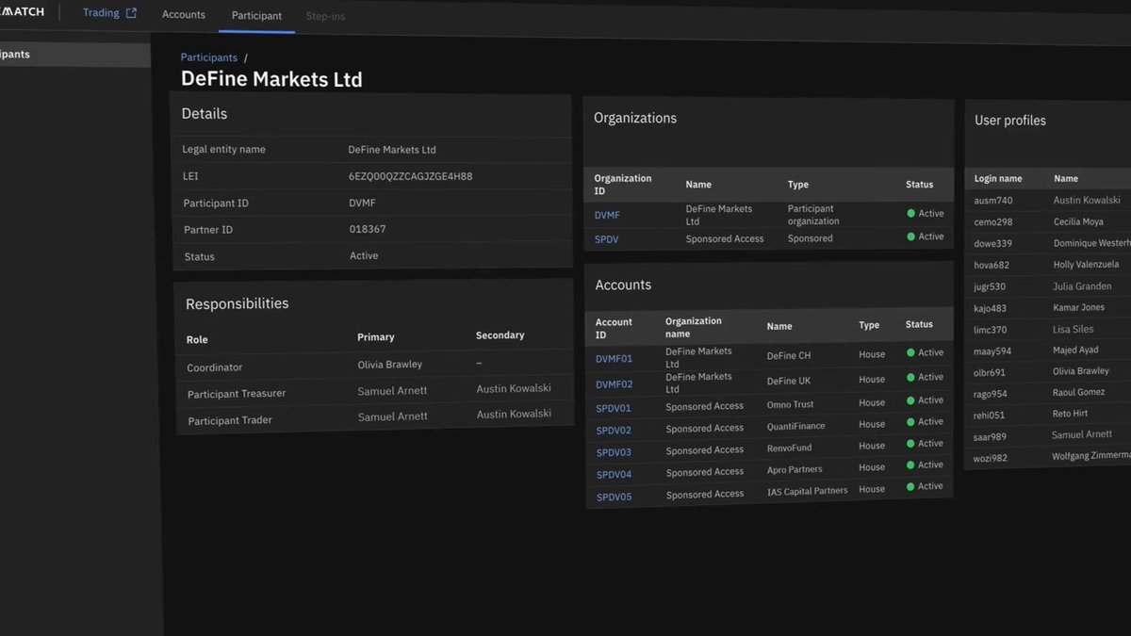Click the external link icon beside Trading

click(x=131, y=13)
